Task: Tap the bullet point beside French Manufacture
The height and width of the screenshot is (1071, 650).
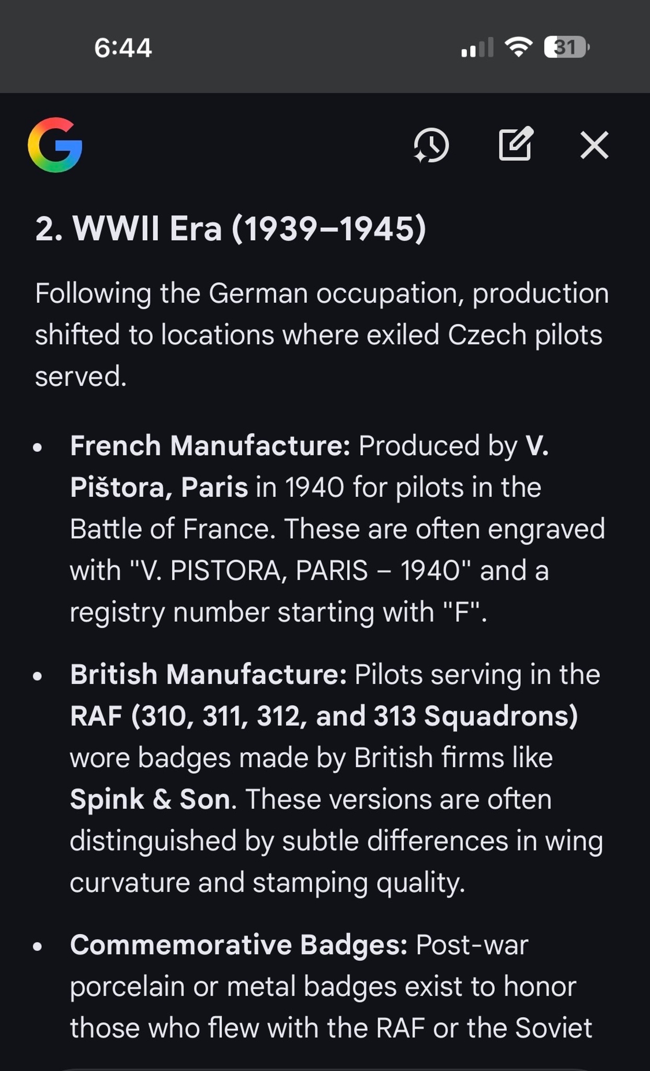Action: [x=37, y=447]
